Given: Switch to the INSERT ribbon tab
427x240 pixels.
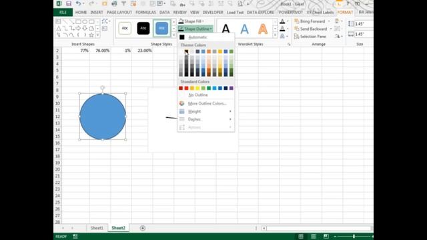Looking at the screenshot, I should point(97,12).
